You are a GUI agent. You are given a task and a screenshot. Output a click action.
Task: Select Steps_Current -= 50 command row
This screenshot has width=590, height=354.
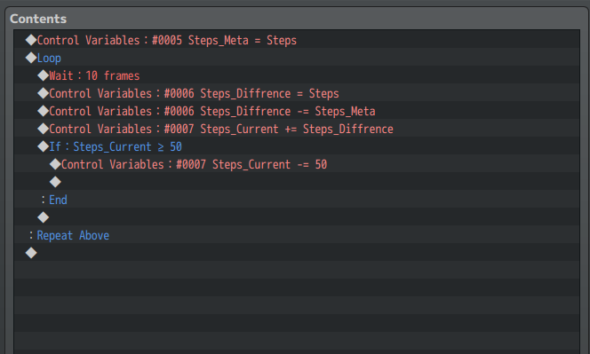(x=297, y=164)
